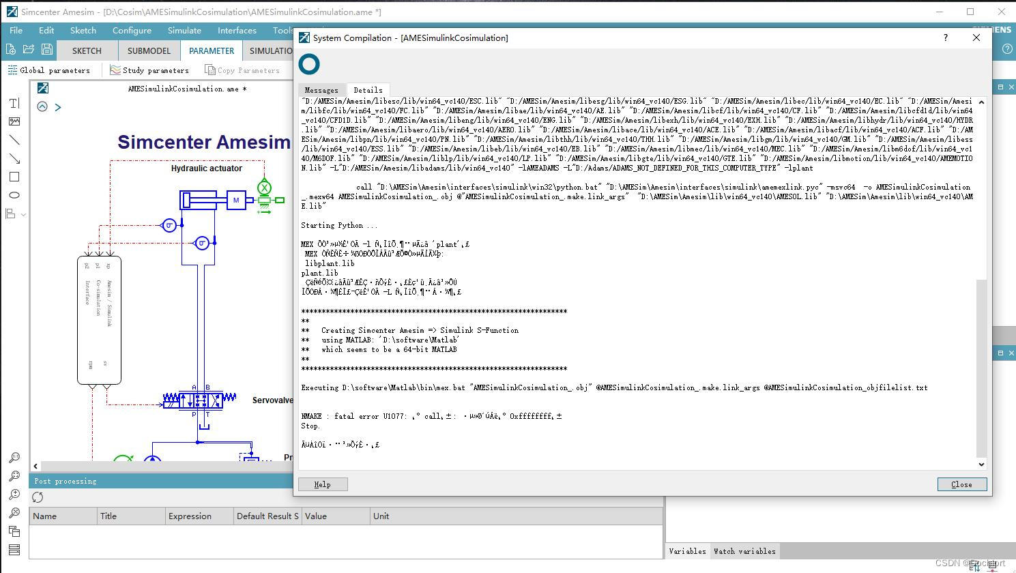This screenshot has width=1016, height=573.
Task: Collapse the sketch view with the circular chevron
Action: click(x=42, y=106)
